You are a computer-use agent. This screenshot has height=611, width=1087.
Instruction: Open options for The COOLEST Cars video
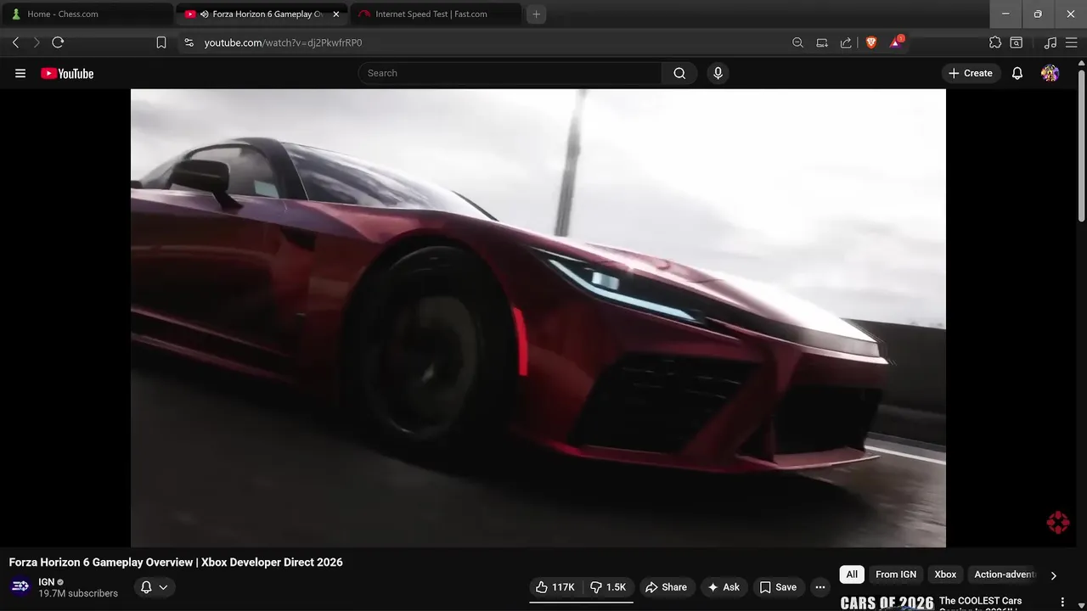1062,603
